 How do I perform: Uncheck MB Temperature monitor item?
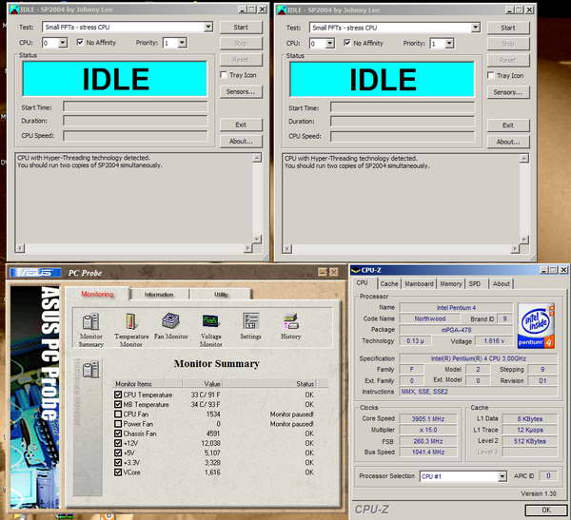point(118,404)
